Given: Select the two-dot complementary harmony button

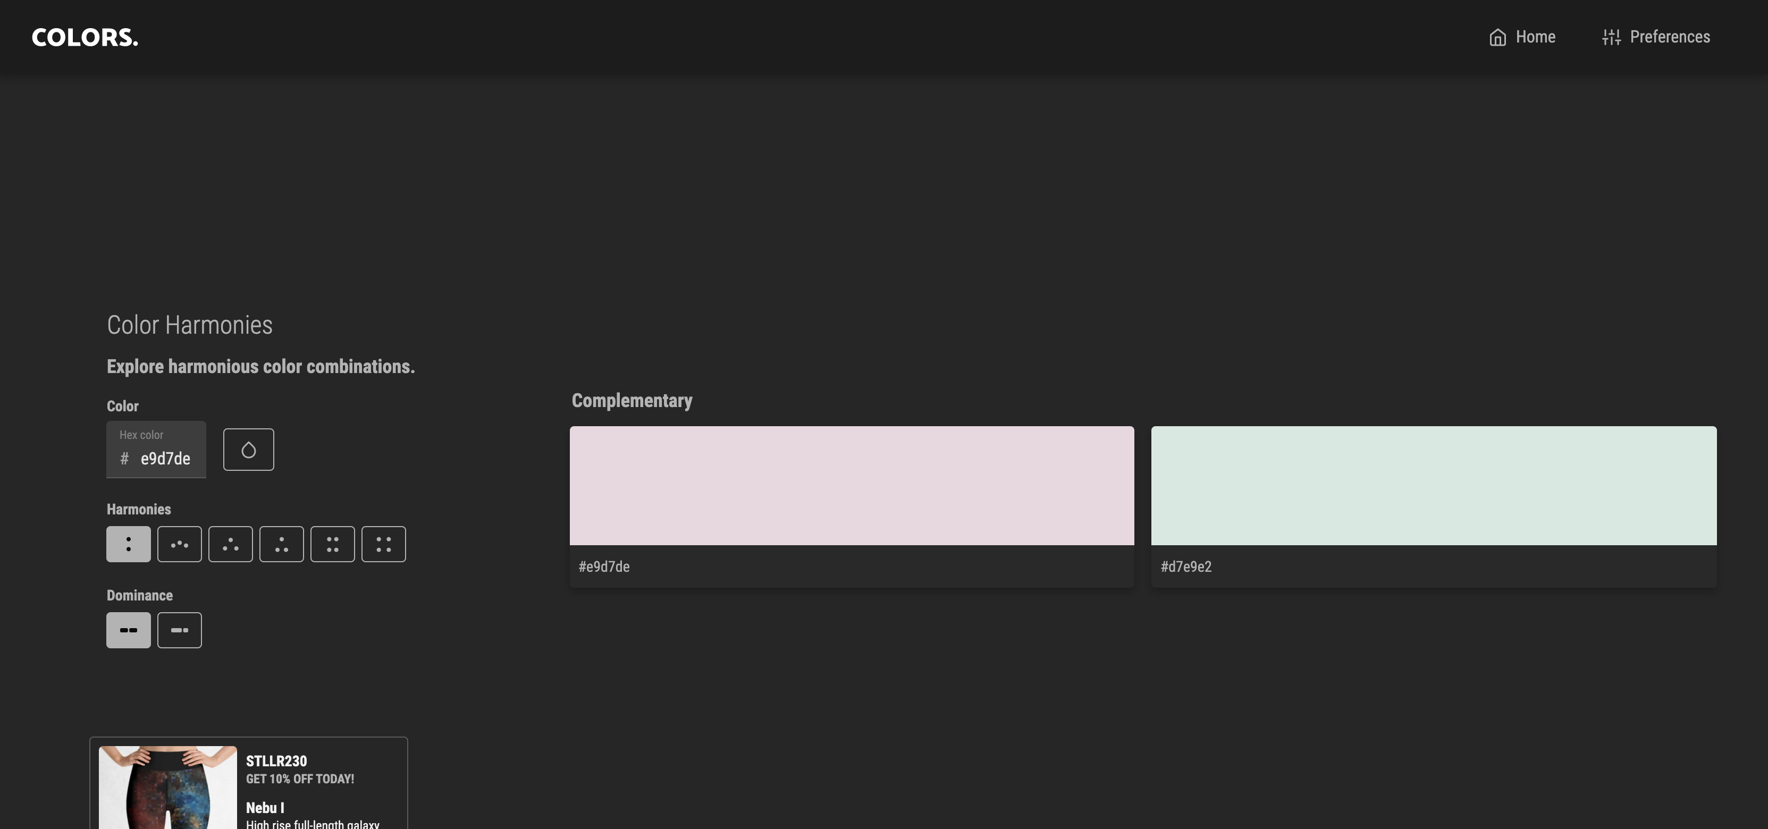Looking at the screenshot, I should (x=128, y=544).
